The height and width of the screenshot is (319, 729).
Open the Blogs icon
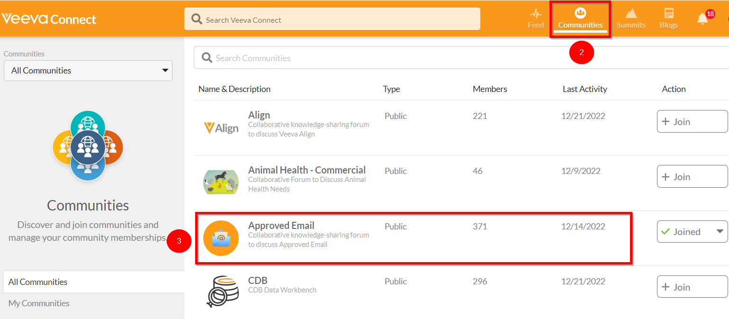668,14
